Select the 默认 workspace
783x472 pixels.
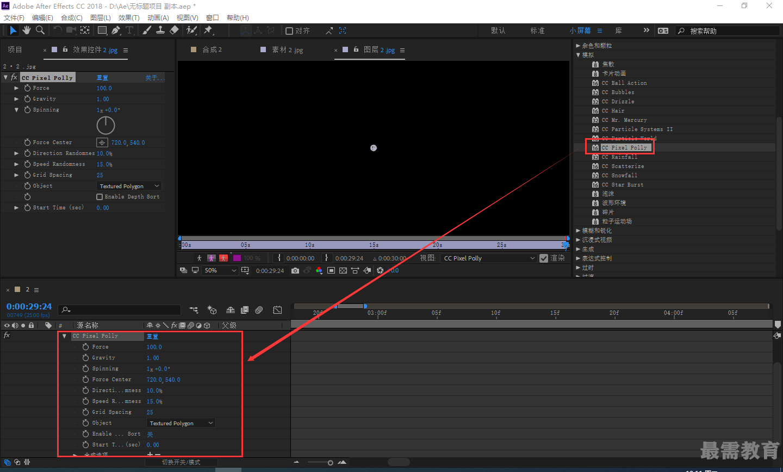point(498,30)
